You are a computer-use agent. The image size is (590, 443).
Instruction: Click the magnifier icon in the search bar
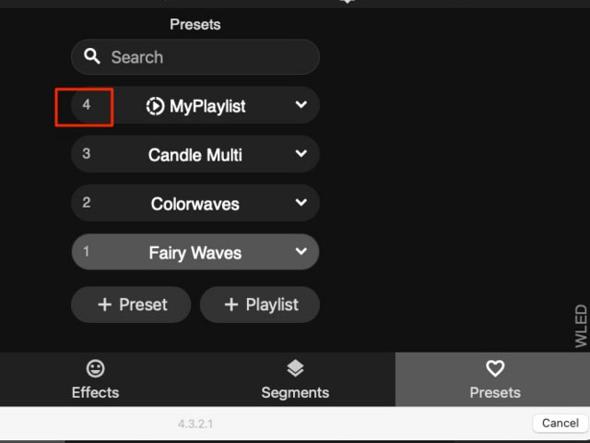[x=92, y=57]
